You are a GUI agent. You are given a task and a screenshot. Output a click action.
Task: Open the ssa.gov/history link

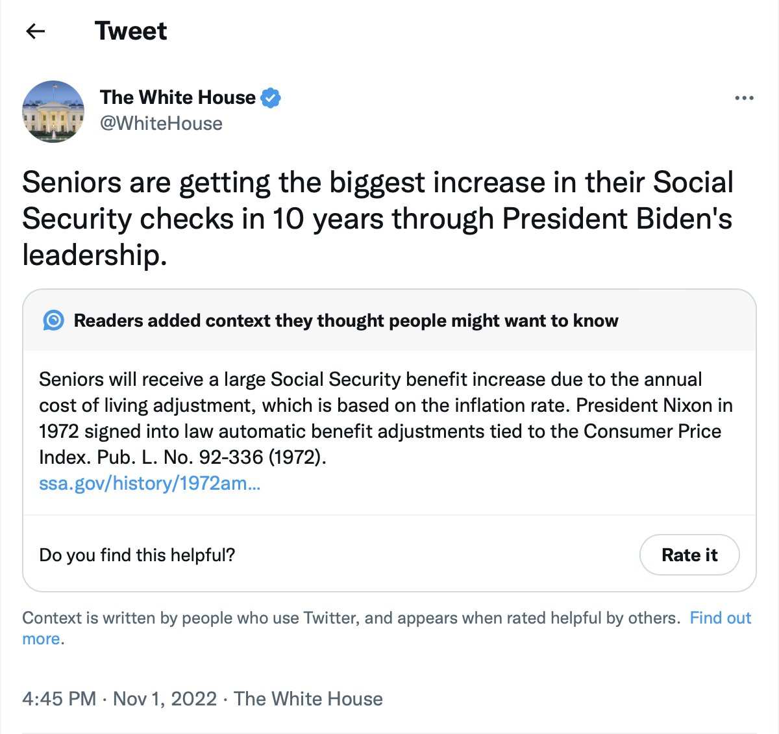[x=149, y=483]
